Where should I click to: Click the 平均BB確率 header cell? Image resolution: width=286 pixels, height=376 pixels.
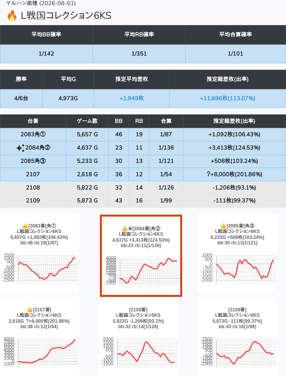pyautogui.click(x=46, y=34)
